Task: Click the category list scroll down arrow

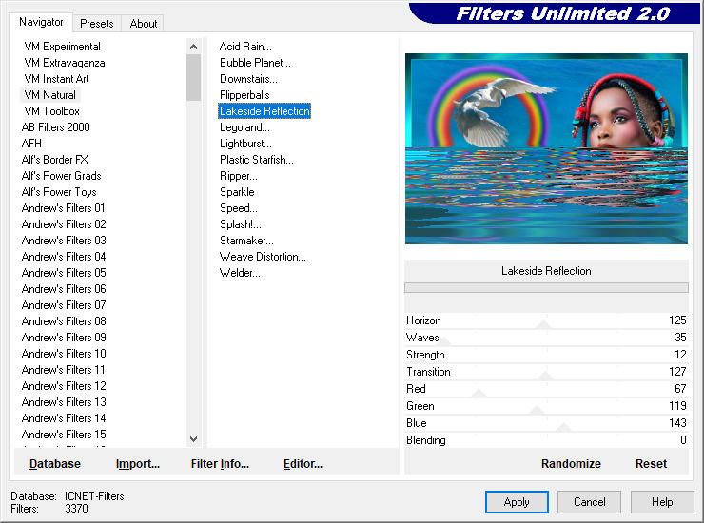Action: (193, 439)
